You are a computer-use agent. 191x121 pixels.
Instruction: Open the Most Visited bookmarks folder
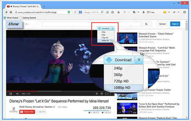coord(11,18)
